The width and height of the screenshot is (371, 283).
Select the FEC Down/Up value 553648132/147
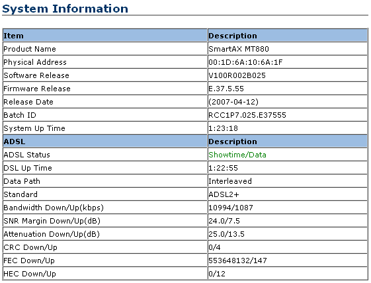point(237,261)
